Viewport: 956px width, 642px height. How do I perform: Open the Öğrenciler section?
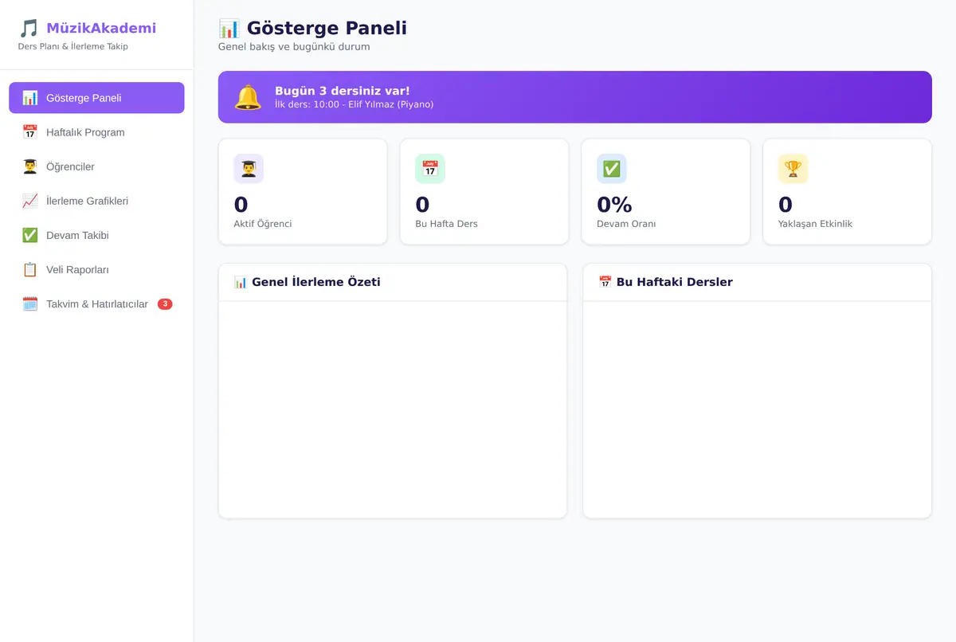[96, 166]
